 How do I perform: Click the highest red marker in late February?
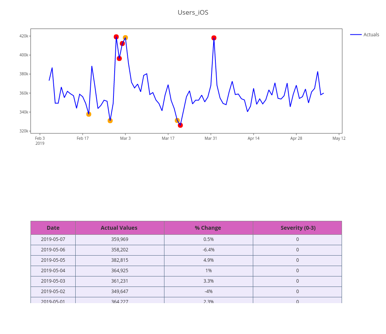point(116,37)
